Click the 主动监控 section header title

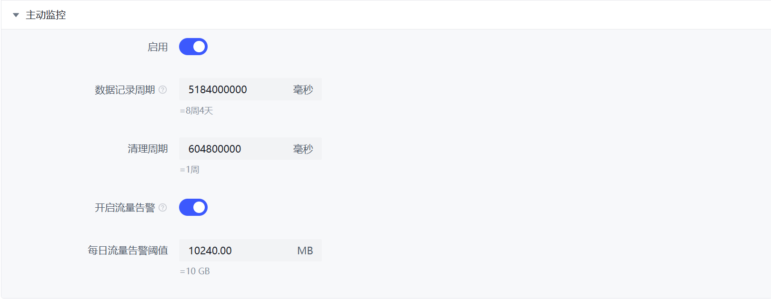tap(46, 15)
